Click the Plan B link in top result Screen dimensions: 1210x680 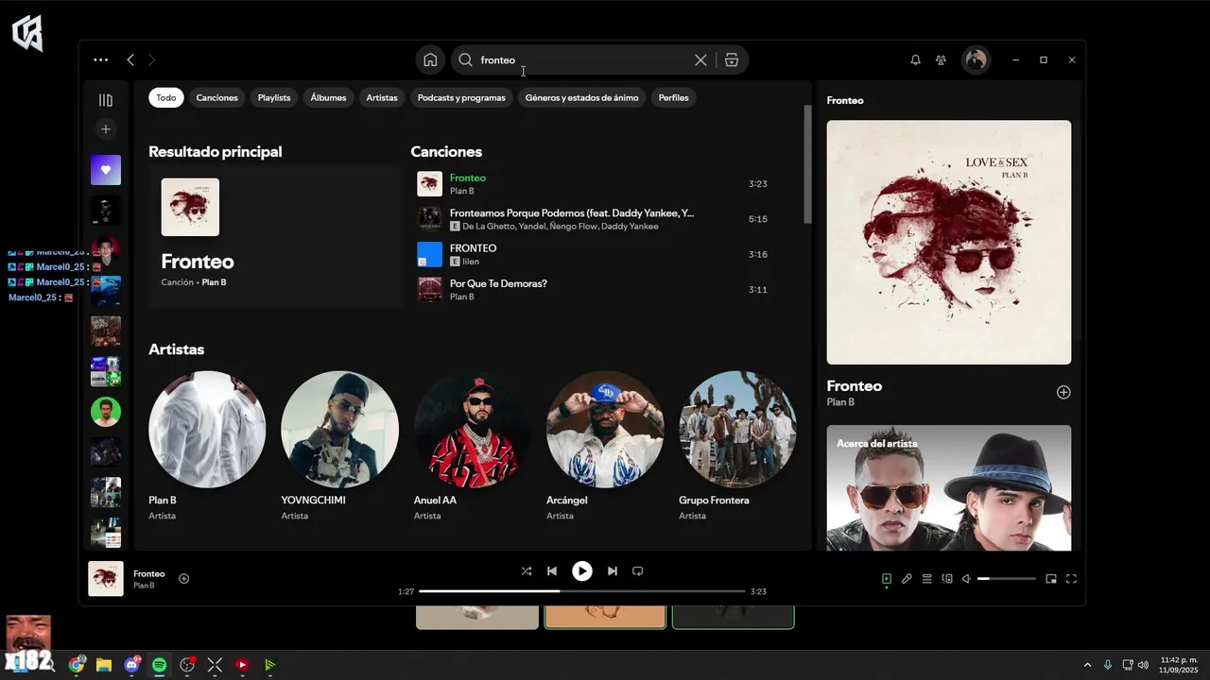click(x=214, y=282)
